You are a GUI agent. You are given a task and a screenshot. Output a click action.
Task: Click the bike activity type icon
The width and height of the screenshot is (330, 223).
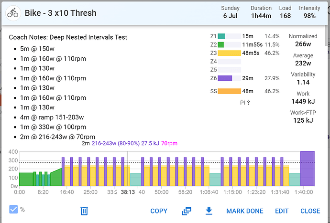13,13
